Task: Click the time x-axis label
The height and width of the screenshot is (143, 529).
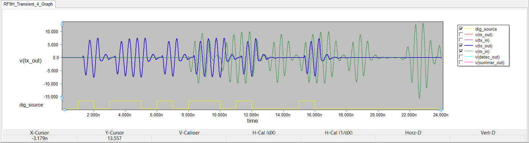Action: pyautogui.click(x=252, y=121)
